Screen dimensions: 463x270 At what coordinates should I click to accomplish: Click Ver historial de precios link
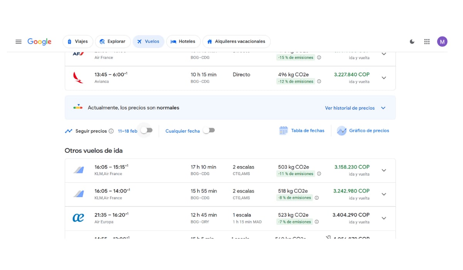[x=350, y=108]
